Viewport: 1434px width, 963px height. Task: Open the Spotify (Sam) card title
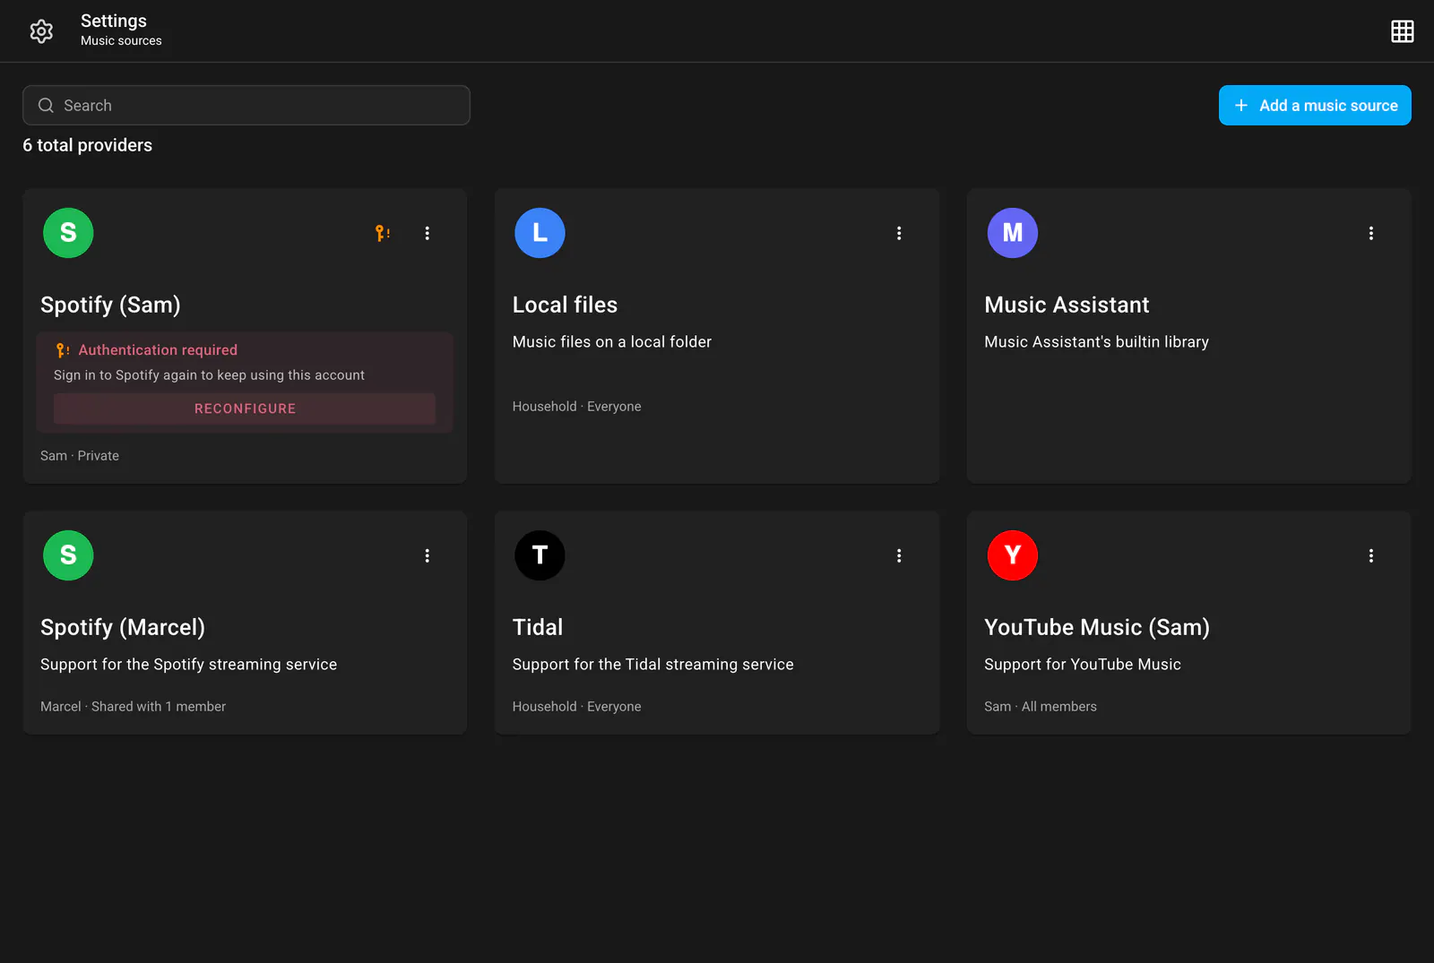pyautogui.click(x=110, y=305)
